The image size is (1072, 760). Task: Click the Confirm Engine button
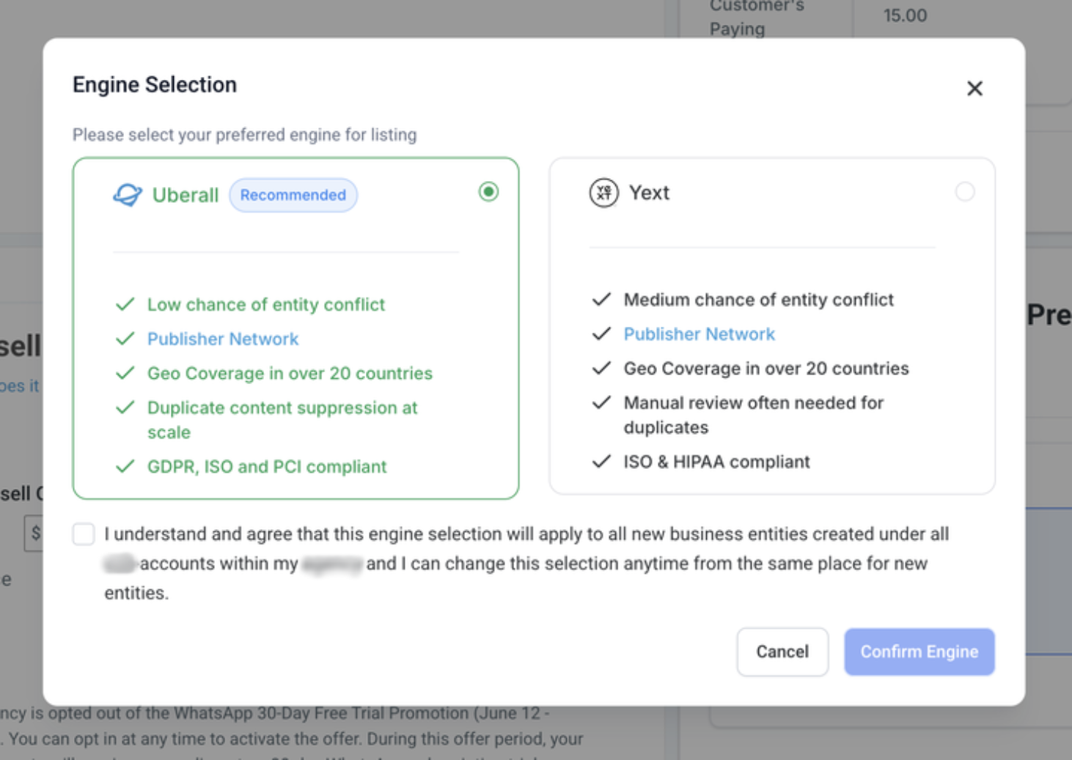tap(919, 652)
